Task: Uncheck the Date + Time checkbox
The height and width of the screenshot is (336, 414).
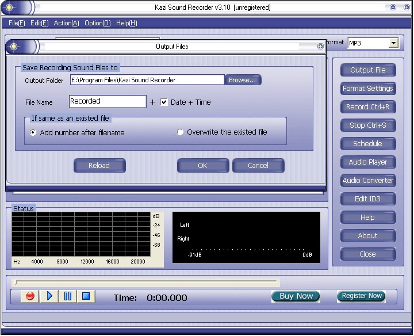Action: [x=164, y=102]
